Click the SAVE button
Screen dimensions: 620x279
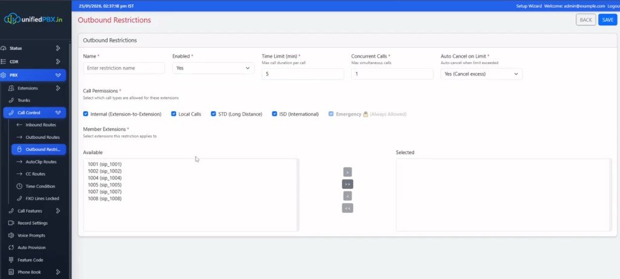pyautogui.click(x=607, y=20)
